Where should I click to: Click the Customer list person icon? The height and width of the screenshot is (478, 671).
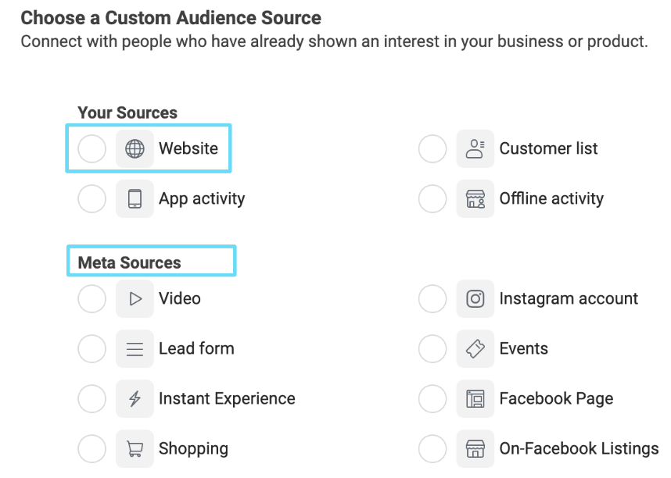pos(475,148)
